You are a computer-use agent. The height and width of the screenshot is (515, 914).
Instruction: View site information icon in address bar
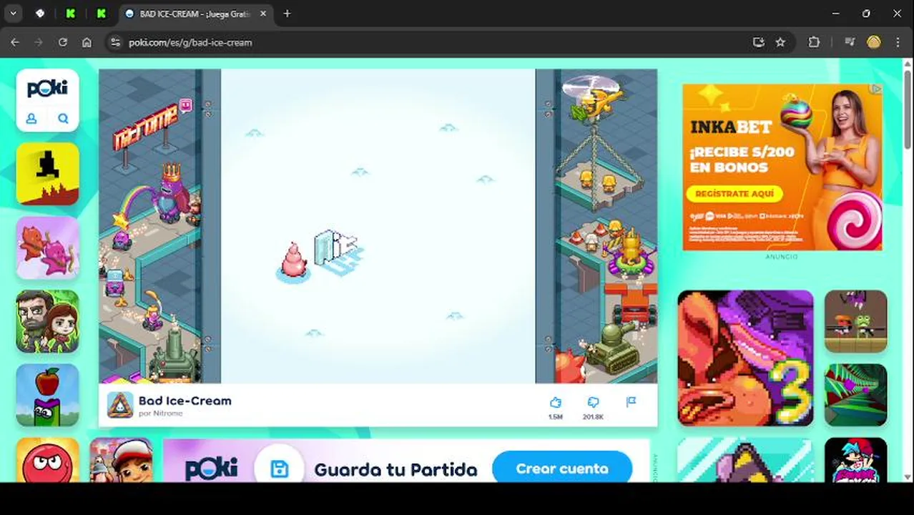[x=116, y=42]
